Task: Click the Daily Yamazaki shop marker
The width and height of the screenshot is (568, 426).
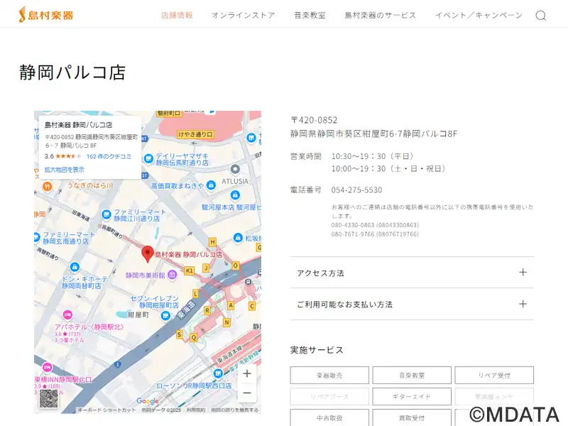Action: pyautogui.click(x=148, y=158)
